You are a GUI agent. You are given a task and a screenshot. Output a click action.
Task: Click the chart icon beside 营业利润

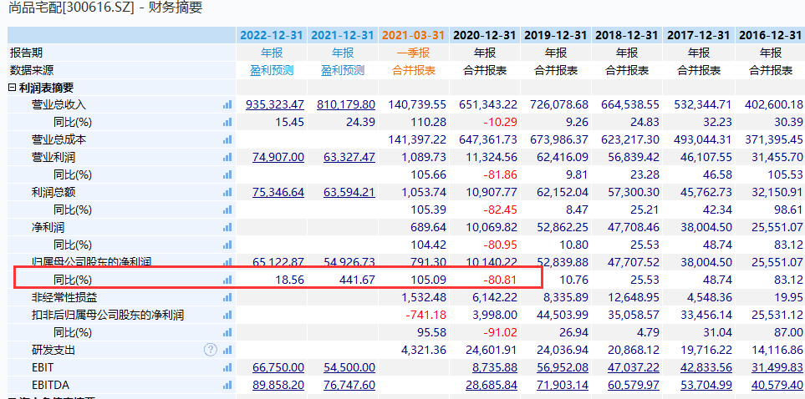[227, 157]
